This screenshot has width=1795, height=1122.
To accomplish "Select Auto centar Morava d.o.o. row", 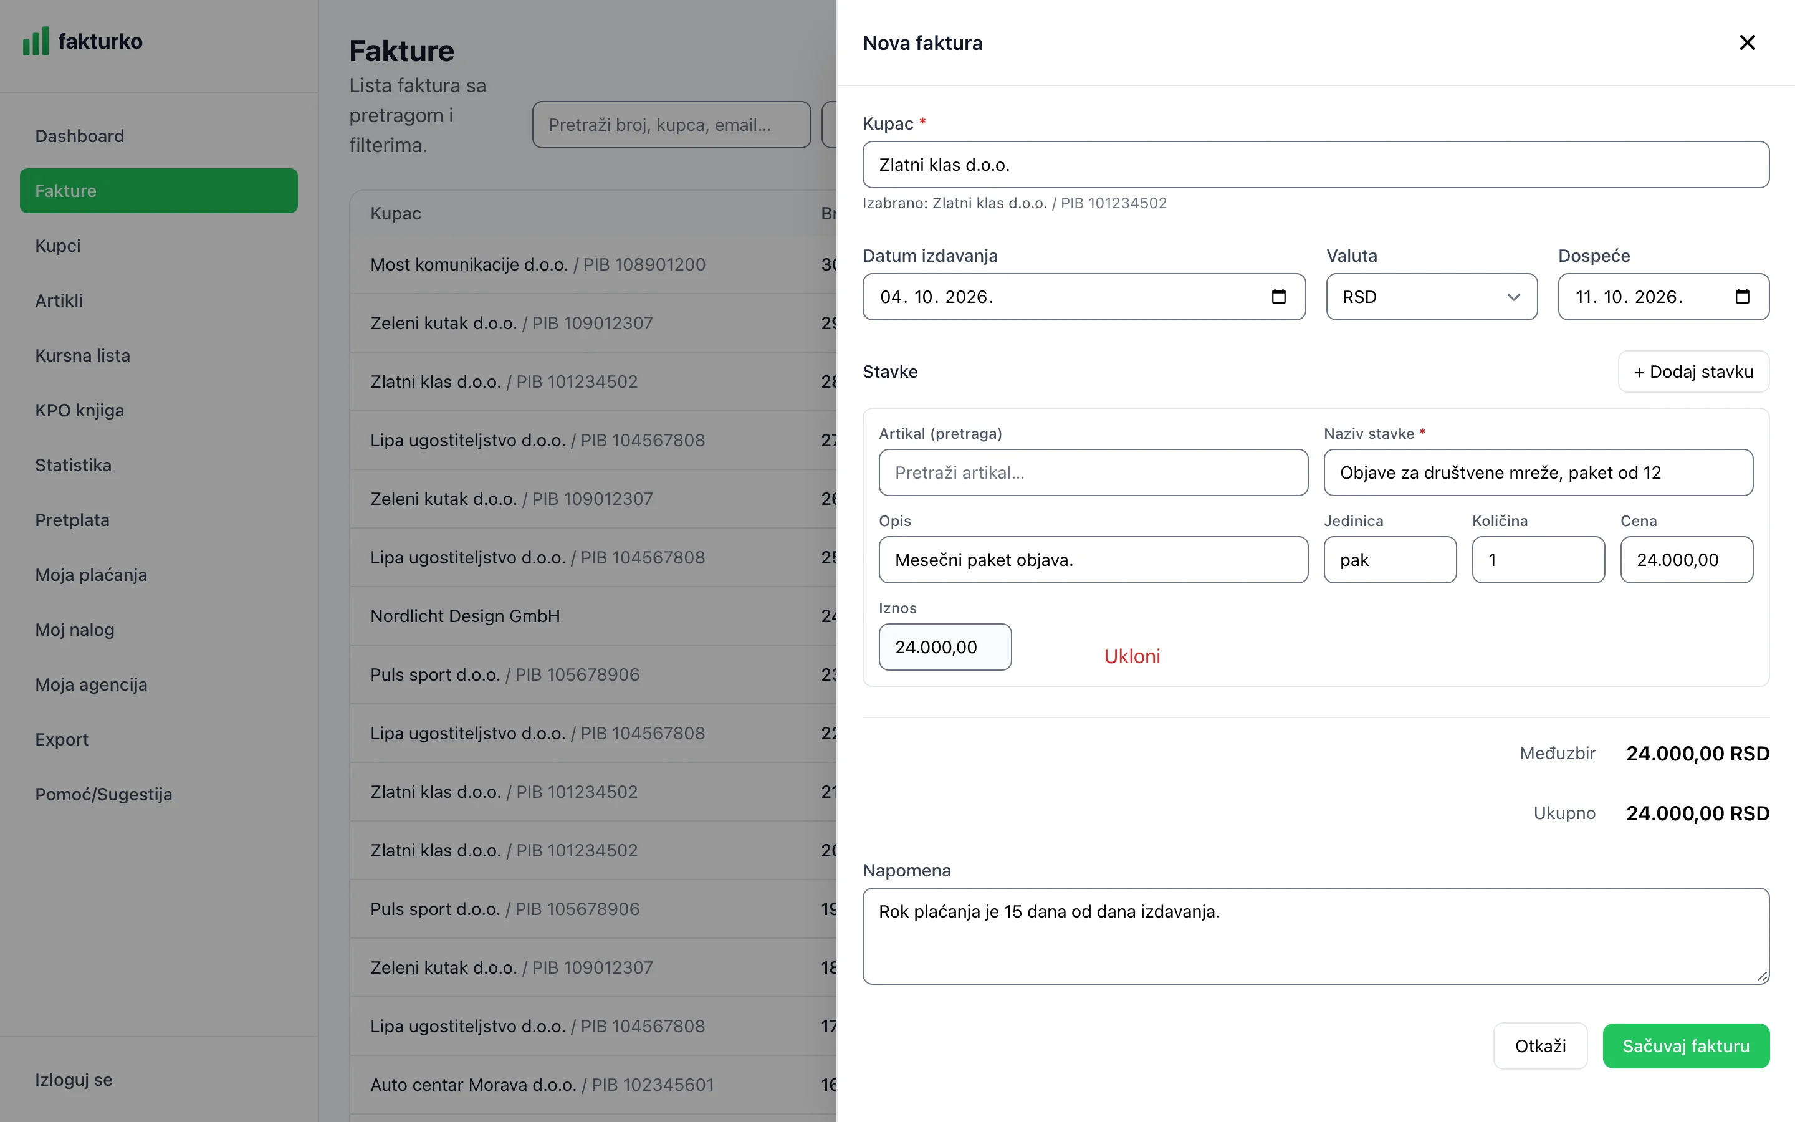I will [593, 1085].
